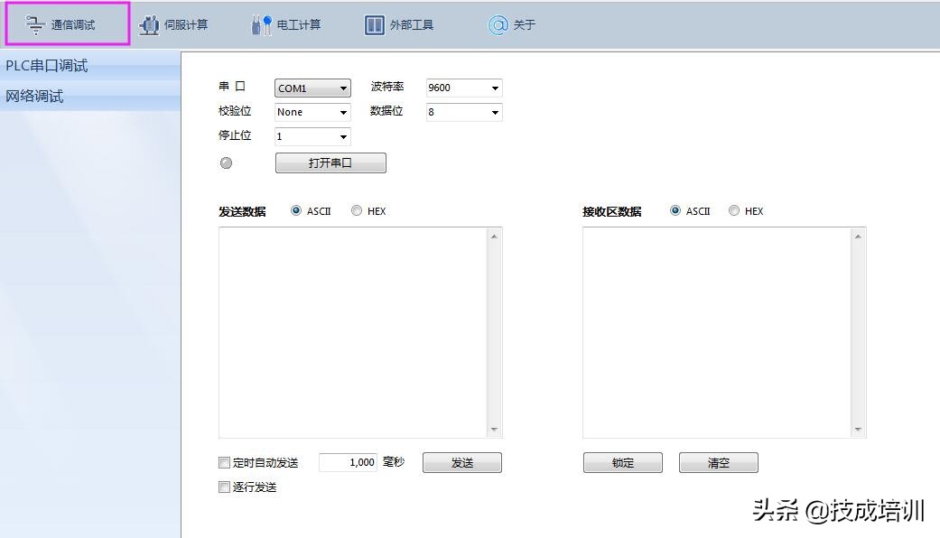Click the serial port status indicator light
Viewport: 940px width, 538px height.
(227, 163)
